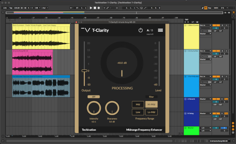
Task: Click the W overview width button
Action: pyautogui.click(x=229, y=13)
